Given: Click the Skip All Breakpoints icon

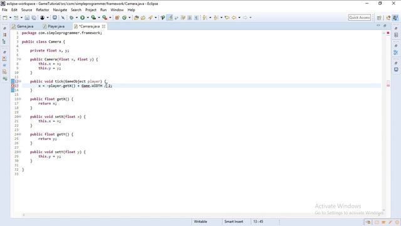Looking at the screenshot, I should pyautogui.click(x=63, y=18).
